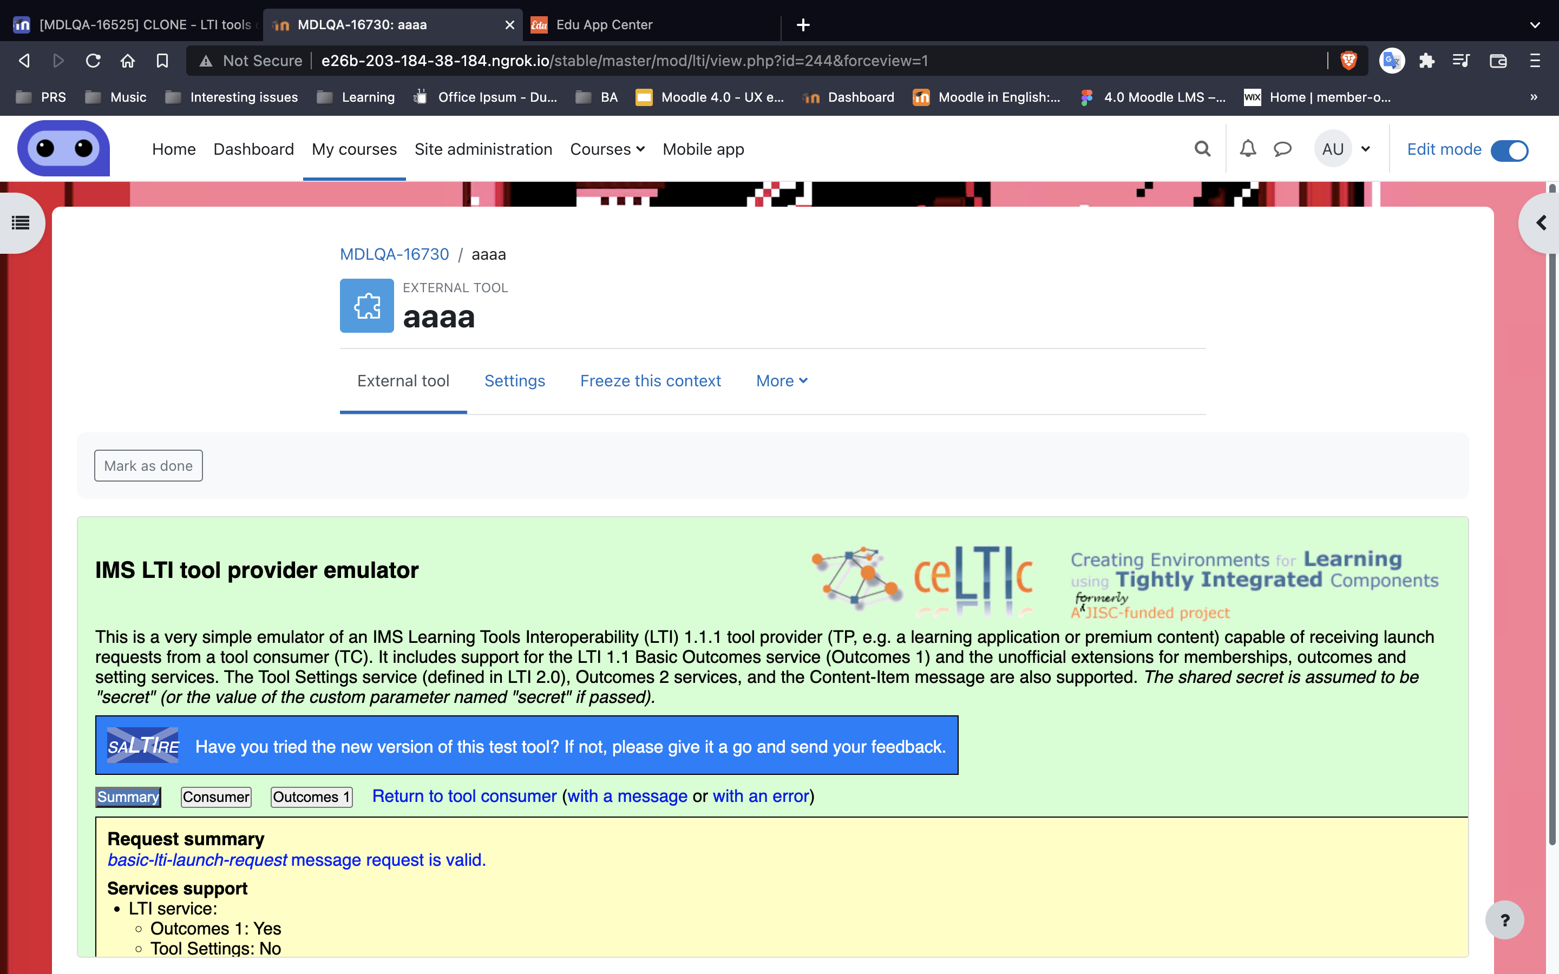Click the 'with an error' link
Image resolution: width=1559 pixels, height=974 pixels.
[x=761, y=796]
